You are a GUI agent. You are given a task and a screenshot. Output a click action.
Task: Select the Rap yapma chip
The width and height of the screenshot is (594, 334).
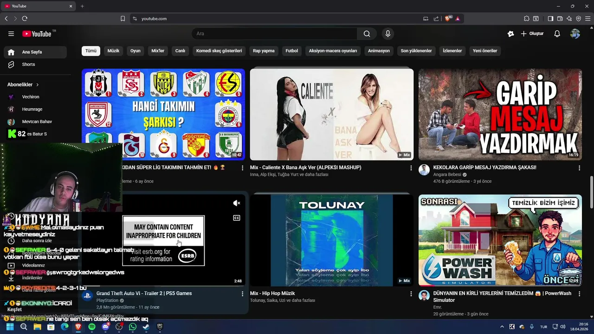click(264, 51)
